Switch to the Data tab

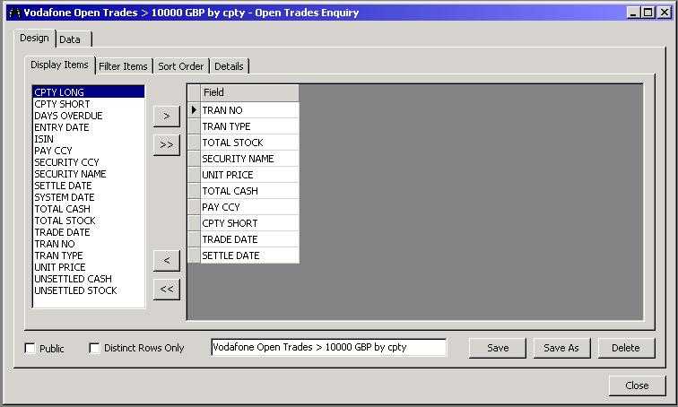[70, 39]
